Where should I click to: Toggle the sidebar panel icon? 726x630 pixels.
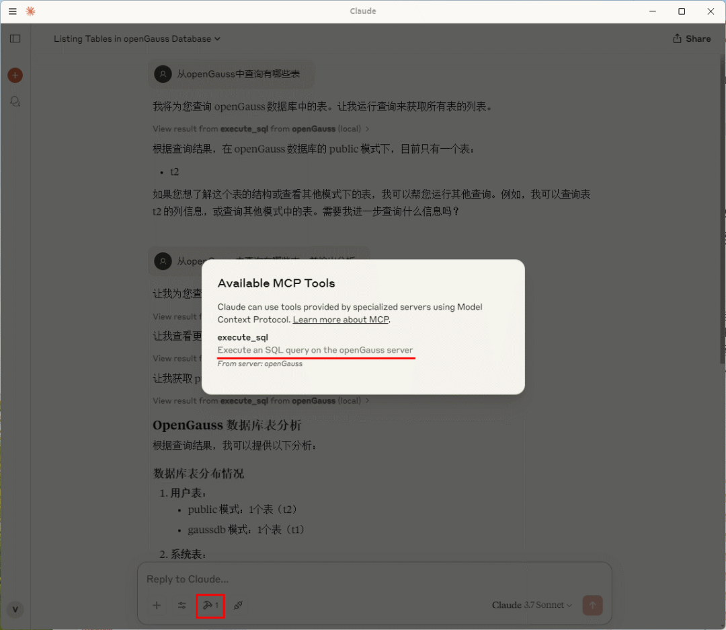pyautogui.click(x=15, y=38)
